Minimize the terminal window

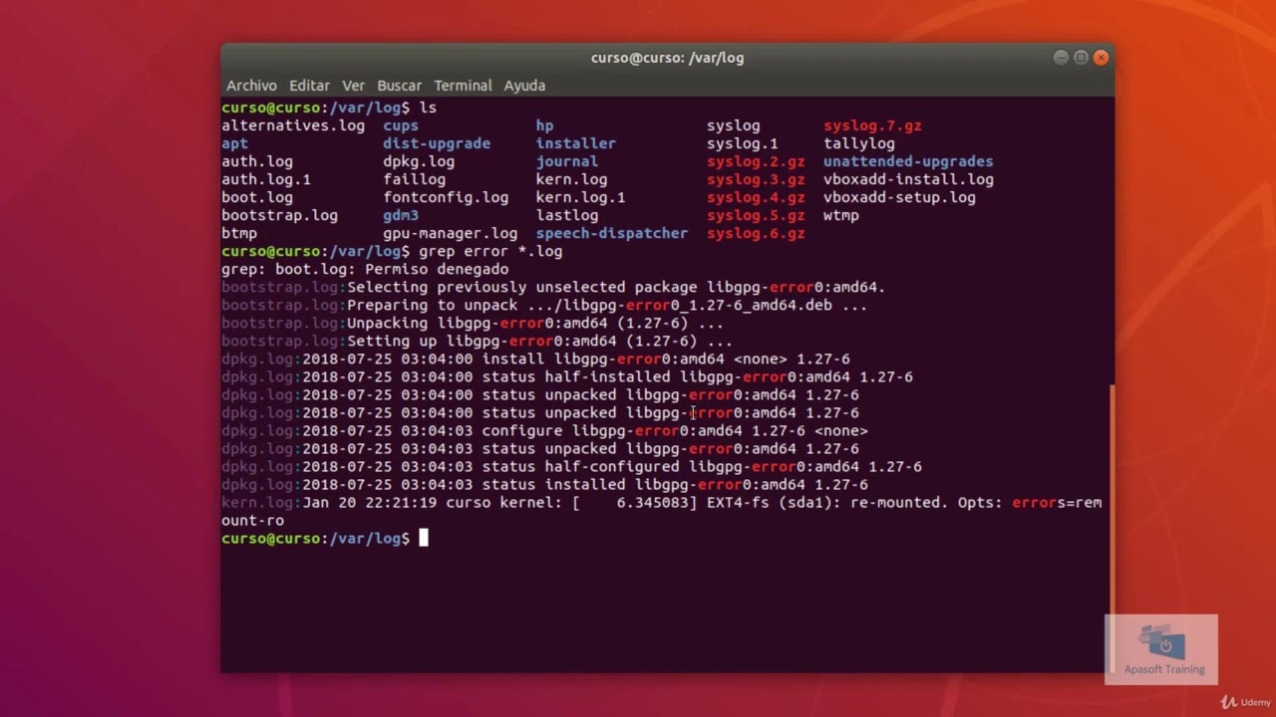[1061, 58]
